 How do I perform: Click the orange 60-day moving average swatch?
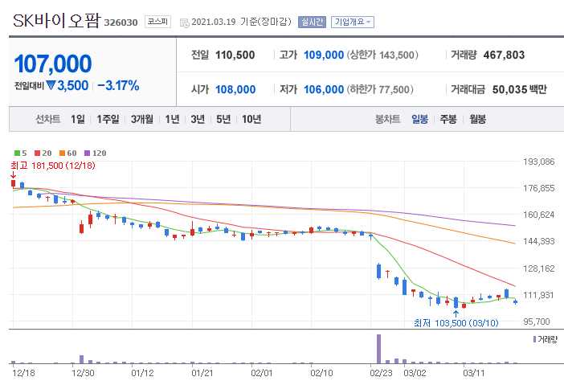coord(62,154)
